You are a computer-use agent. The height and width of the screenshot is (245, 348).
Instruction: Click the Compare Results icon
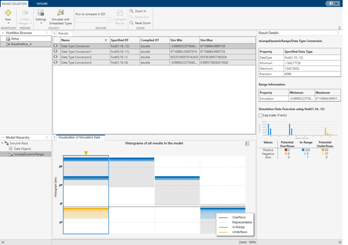(x=120, y=13)
